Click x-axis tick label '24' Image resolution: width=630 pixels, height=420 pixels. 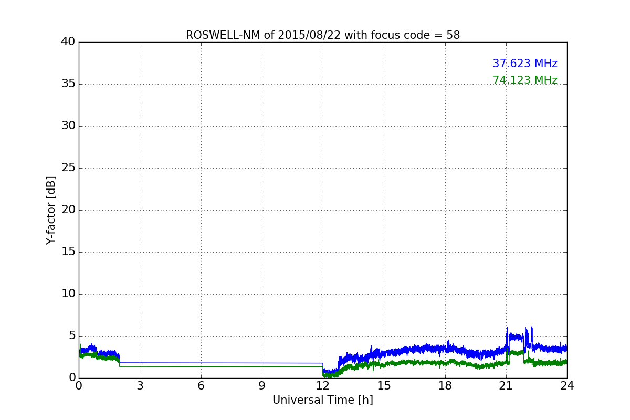point(567,385)
